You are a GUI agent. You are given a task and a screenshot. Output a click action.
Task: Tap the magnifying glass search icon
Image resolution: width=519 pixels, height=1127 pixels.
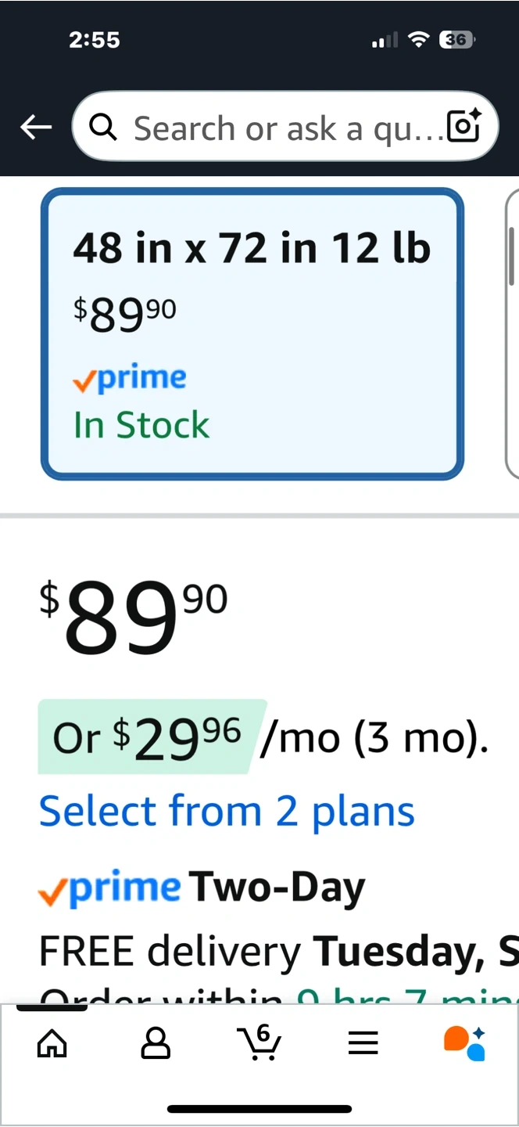pos(104,127)
